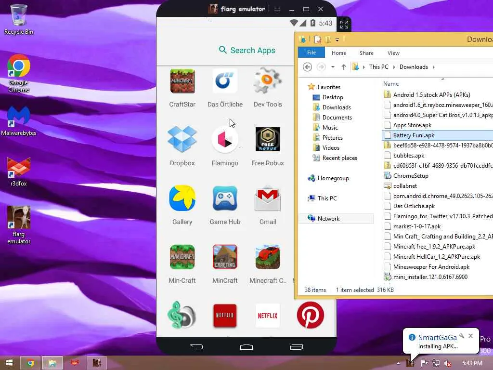Open the Gmail app
This screenshot has height=370, width=493.
click(268, 198)
